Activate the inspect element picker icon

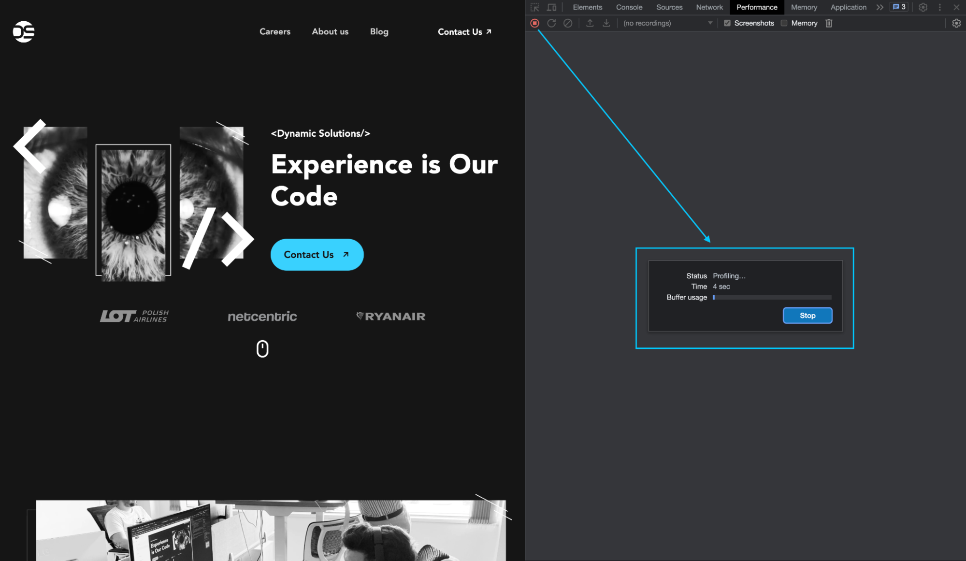coord(534,7)
